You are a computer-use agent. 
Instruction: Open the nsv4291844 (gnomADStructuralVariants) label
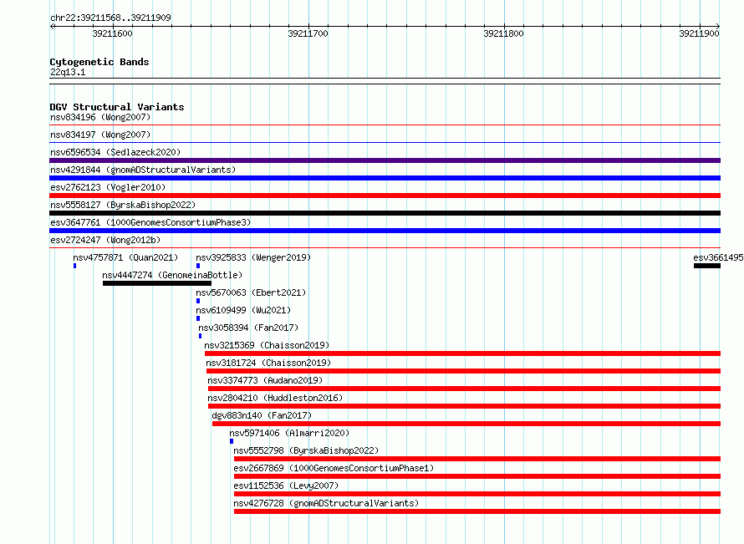click(143, 170)
